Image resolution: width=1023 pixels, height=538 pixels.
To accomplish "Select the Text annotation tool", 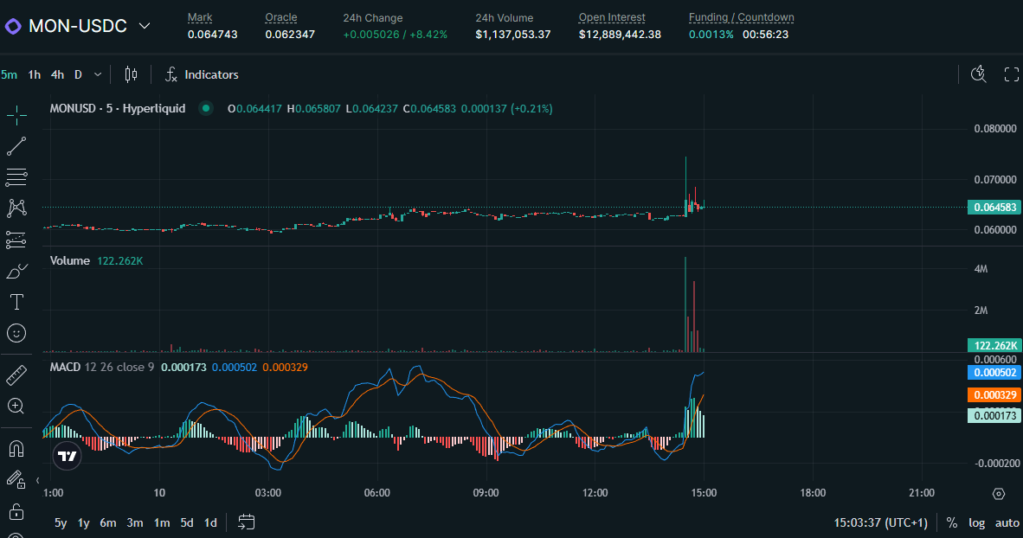I will 16,302.
